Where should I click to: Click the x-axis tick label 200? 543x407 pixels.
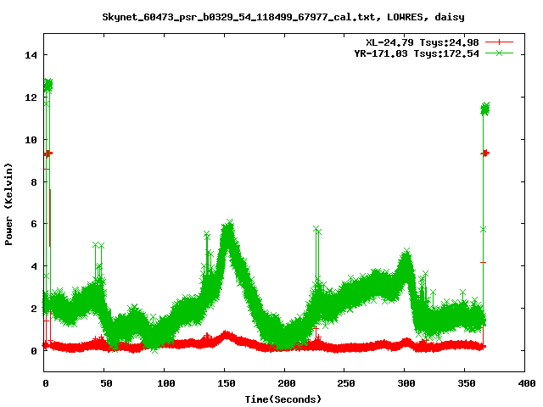click(287, 383)
